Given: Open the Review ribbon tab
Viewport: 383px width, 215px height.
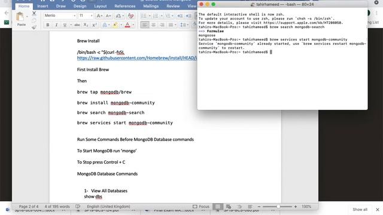Looking at the screenshot, I should click(173, 6).
